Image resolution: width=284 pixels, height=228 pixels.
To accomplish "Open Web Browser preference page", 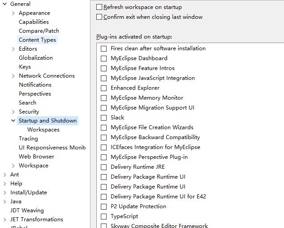I will pos(36,157).
